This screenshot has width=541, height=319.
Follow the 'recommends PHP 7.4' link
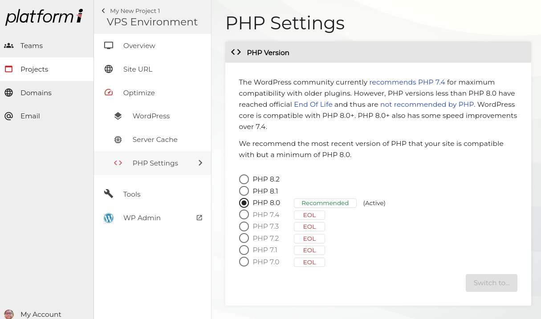[407, 82]
